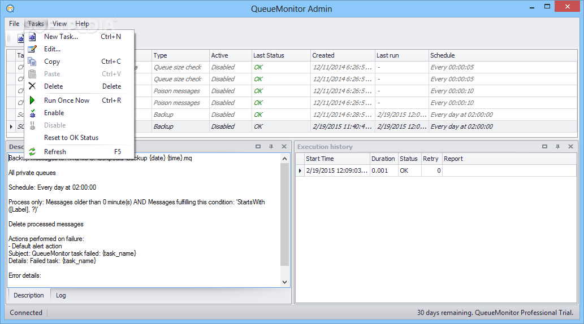
Task: Click the QueueMonitor app icon in the title bar
Action: click(10, 8)
